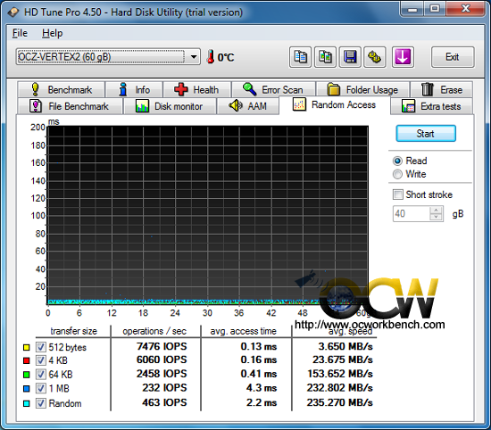Screen dimensions: 491x430
Task: Click the copy text to clipboard icon
Action: (x=300, y=57)
